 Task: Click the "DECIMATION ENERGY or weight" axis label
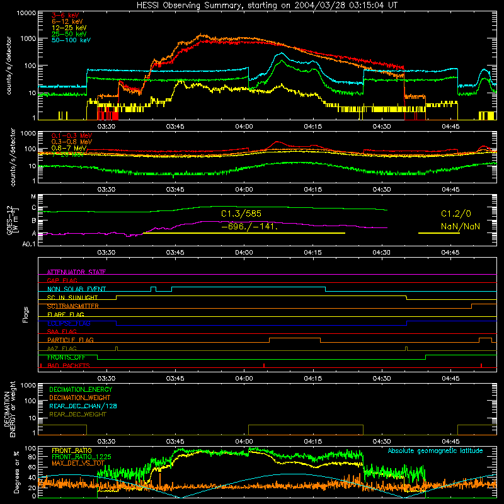(x=9, y=409)
